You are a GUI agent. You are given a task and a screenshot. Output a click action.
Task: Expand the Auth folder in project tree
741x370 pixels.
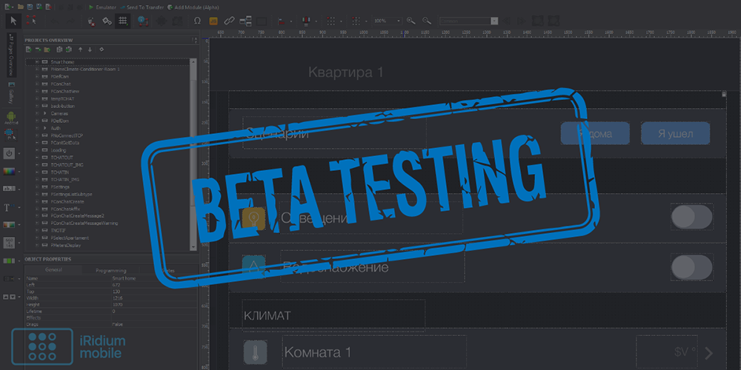[36, 128]
